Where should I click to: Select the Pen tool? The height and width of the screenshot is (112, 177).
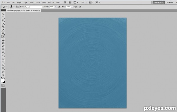point(3,59)
